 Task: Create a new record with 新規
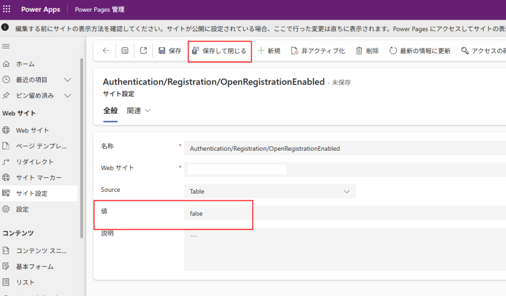(269, 51)
